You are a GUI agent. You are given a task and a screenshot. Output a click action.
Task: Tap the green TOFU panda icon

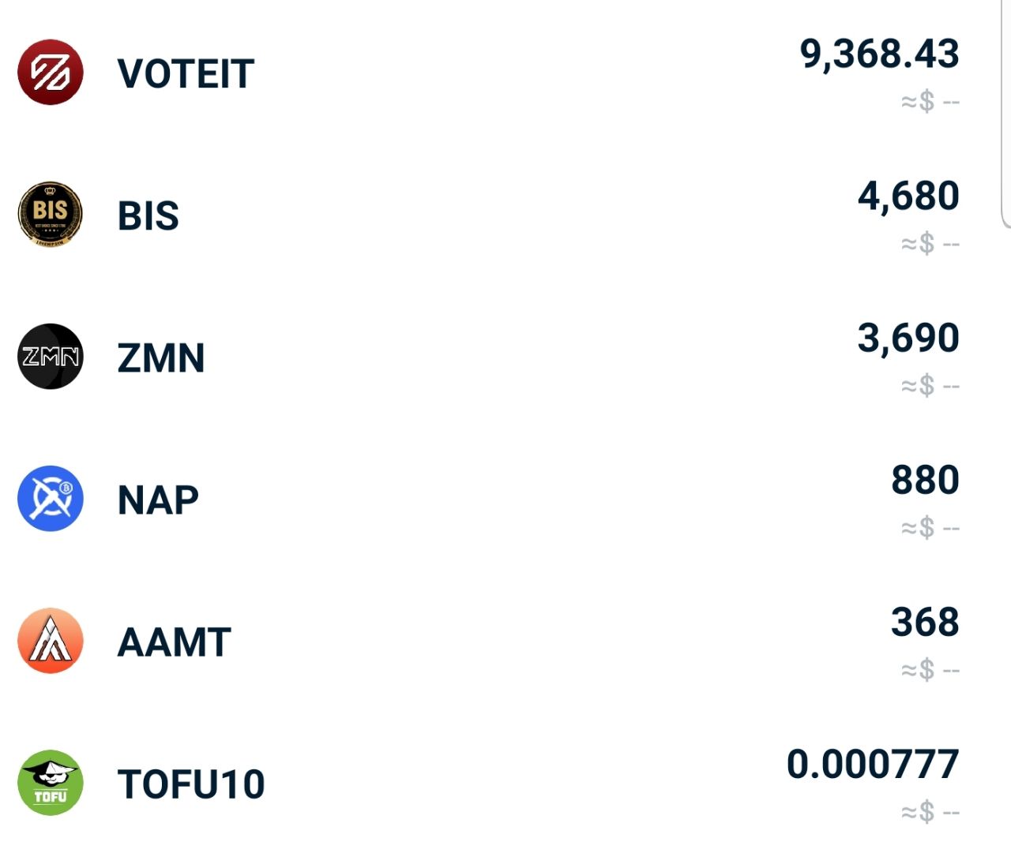(51, 783)
